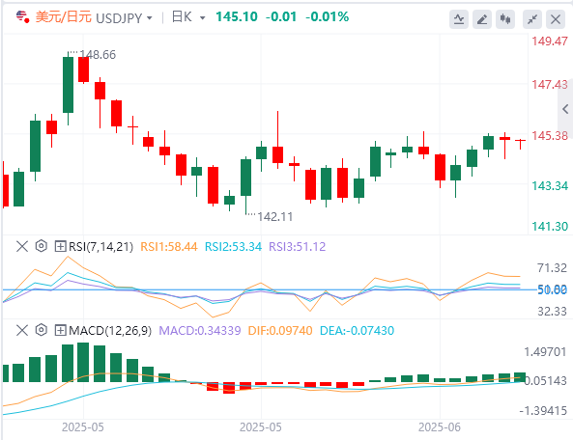Click the RSI(7,14,21) indicator label
Viewport: 573px width, 440px height.
click(x=100, y=247)
